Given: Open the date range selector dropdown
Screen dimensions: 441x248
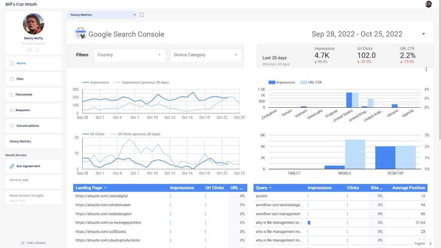Looking at the screenshot, I should click(x=423, y=33).
